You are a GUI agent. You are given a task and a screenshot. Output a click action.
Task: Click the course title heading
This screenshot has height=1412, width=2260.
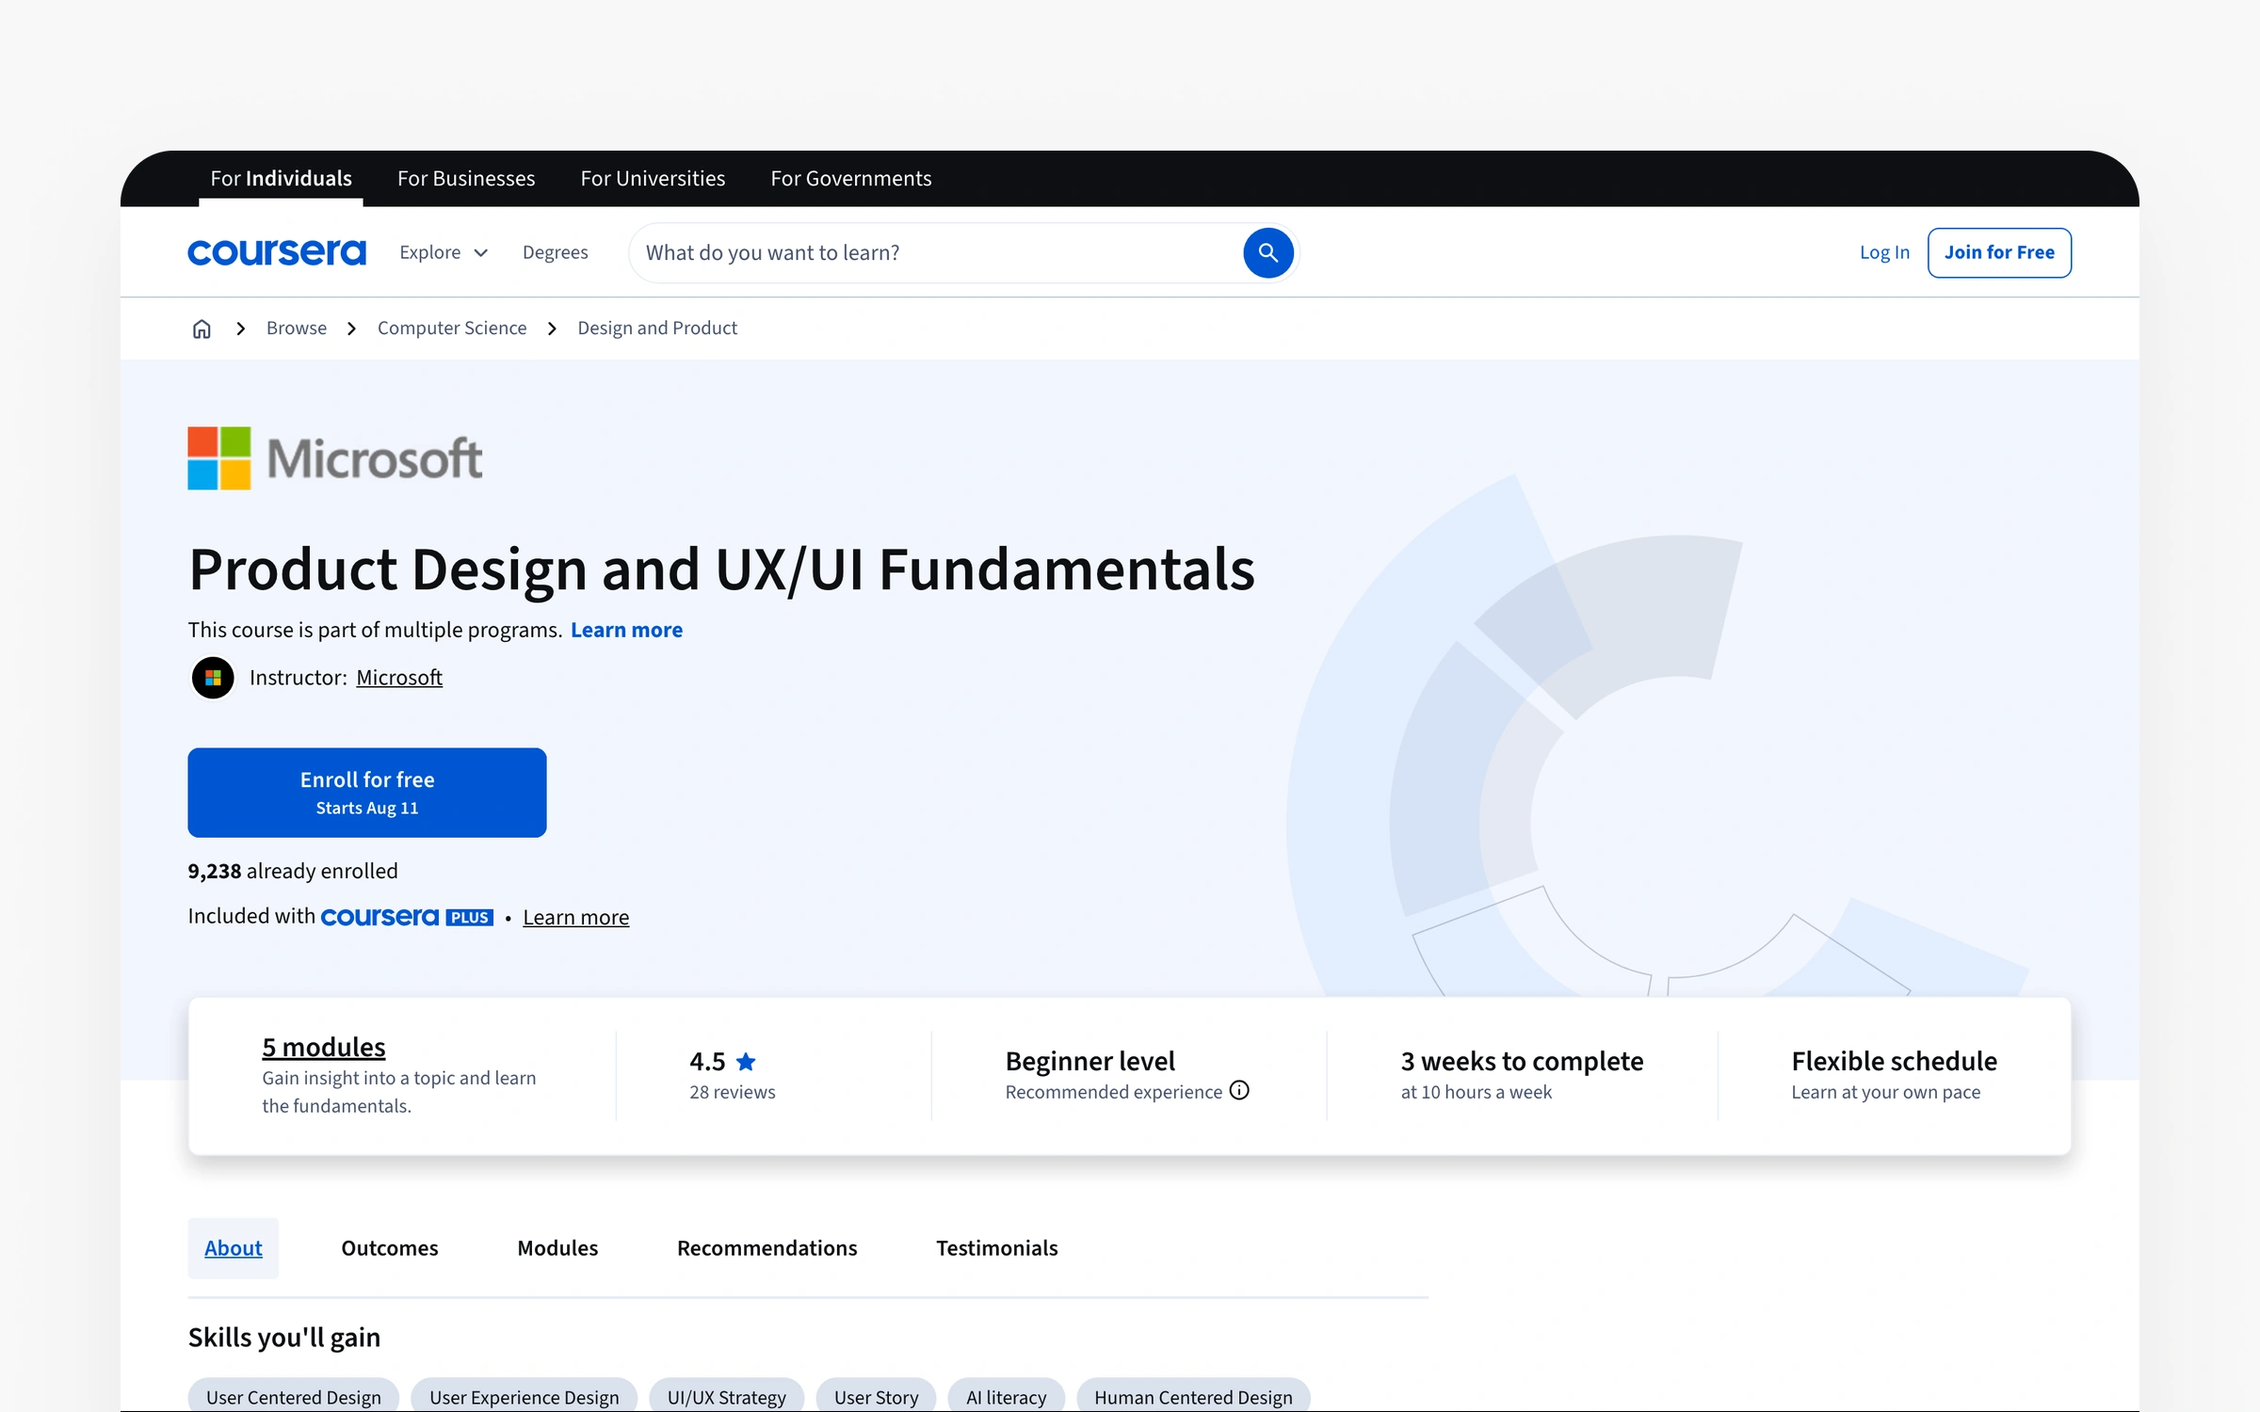(x=722, y=570)
